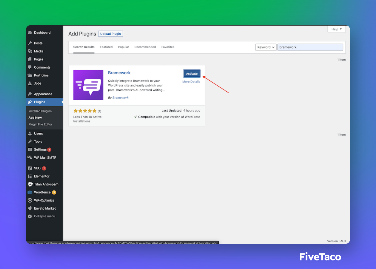
Task: Click the Elementor icon in sidebar
Action: click(x=30, y=176)
